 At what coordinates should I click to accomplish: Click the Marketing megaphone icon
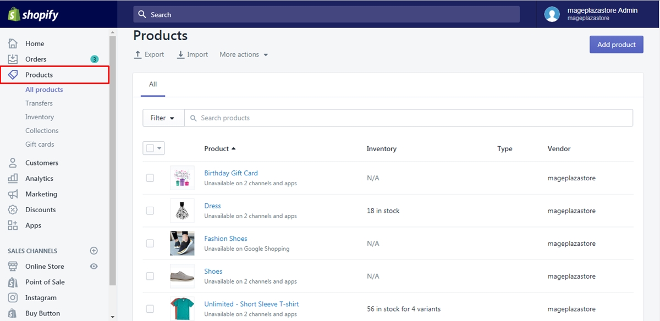(x=13, y=194)
